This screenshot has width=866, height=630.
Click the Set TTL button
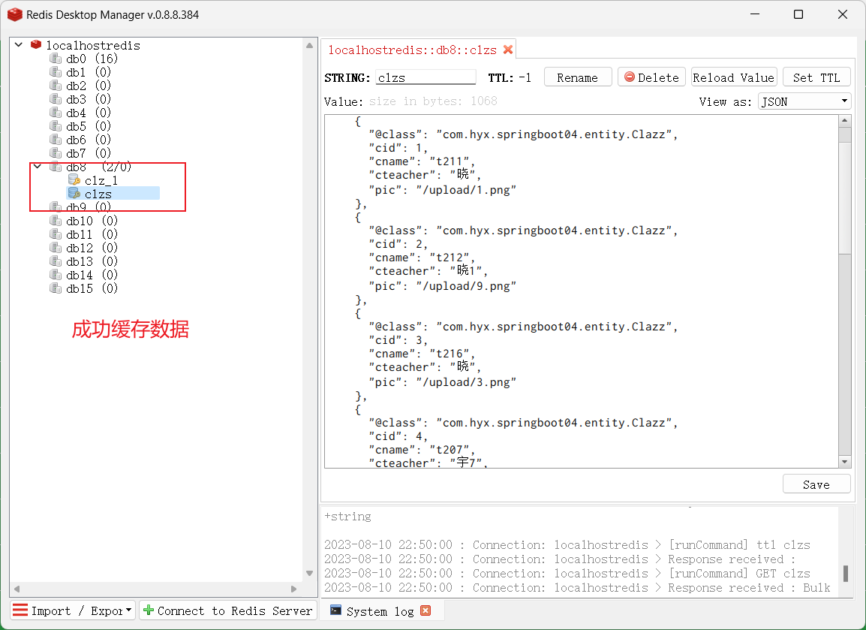(816, 77)
